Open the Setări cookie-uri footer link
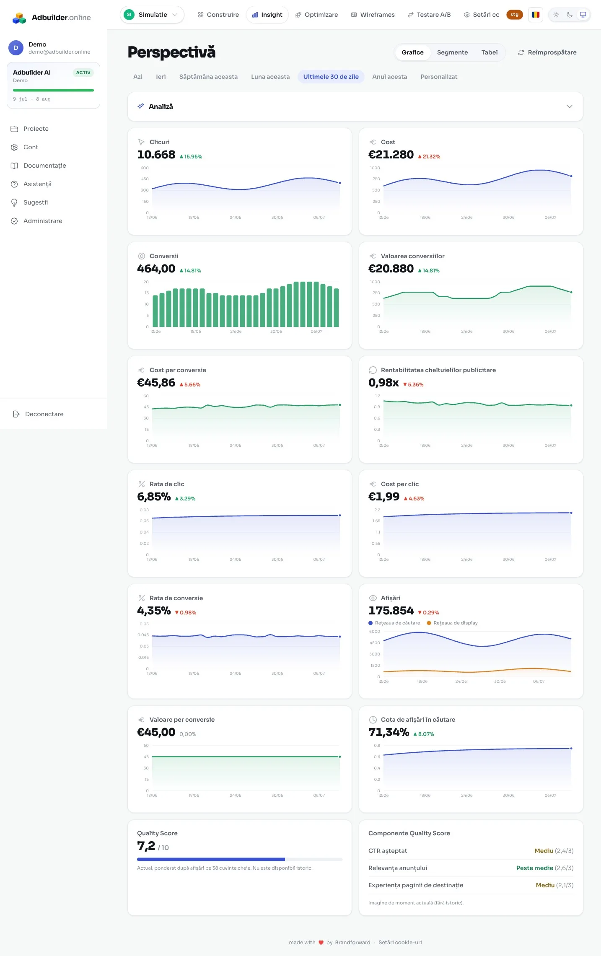The width and height of the screenshot is (601, 956). [x=400, y=942]
